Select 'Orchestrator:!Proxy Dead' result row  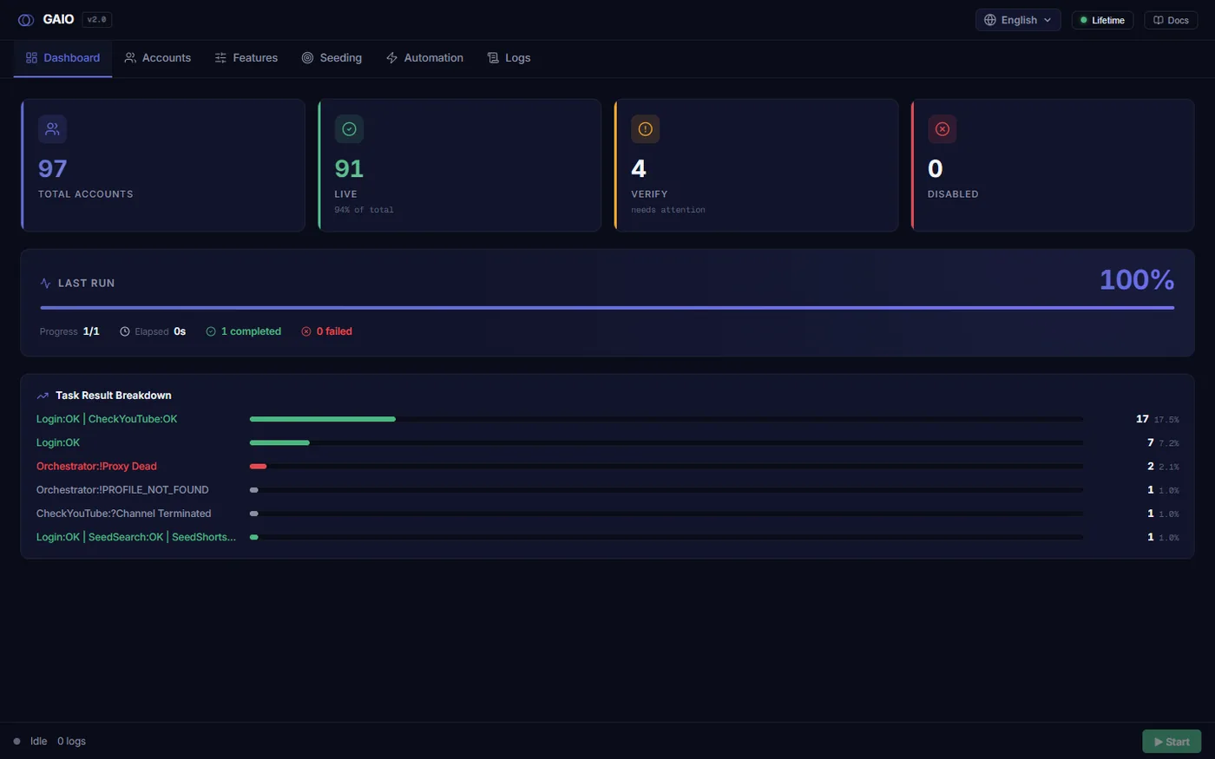tap(607, 467)
